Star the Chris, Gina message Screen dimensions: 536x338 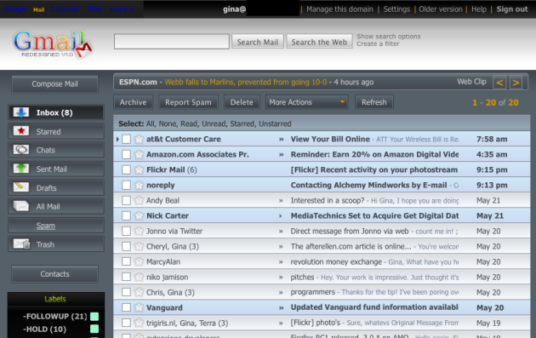[x=139, y=292]
